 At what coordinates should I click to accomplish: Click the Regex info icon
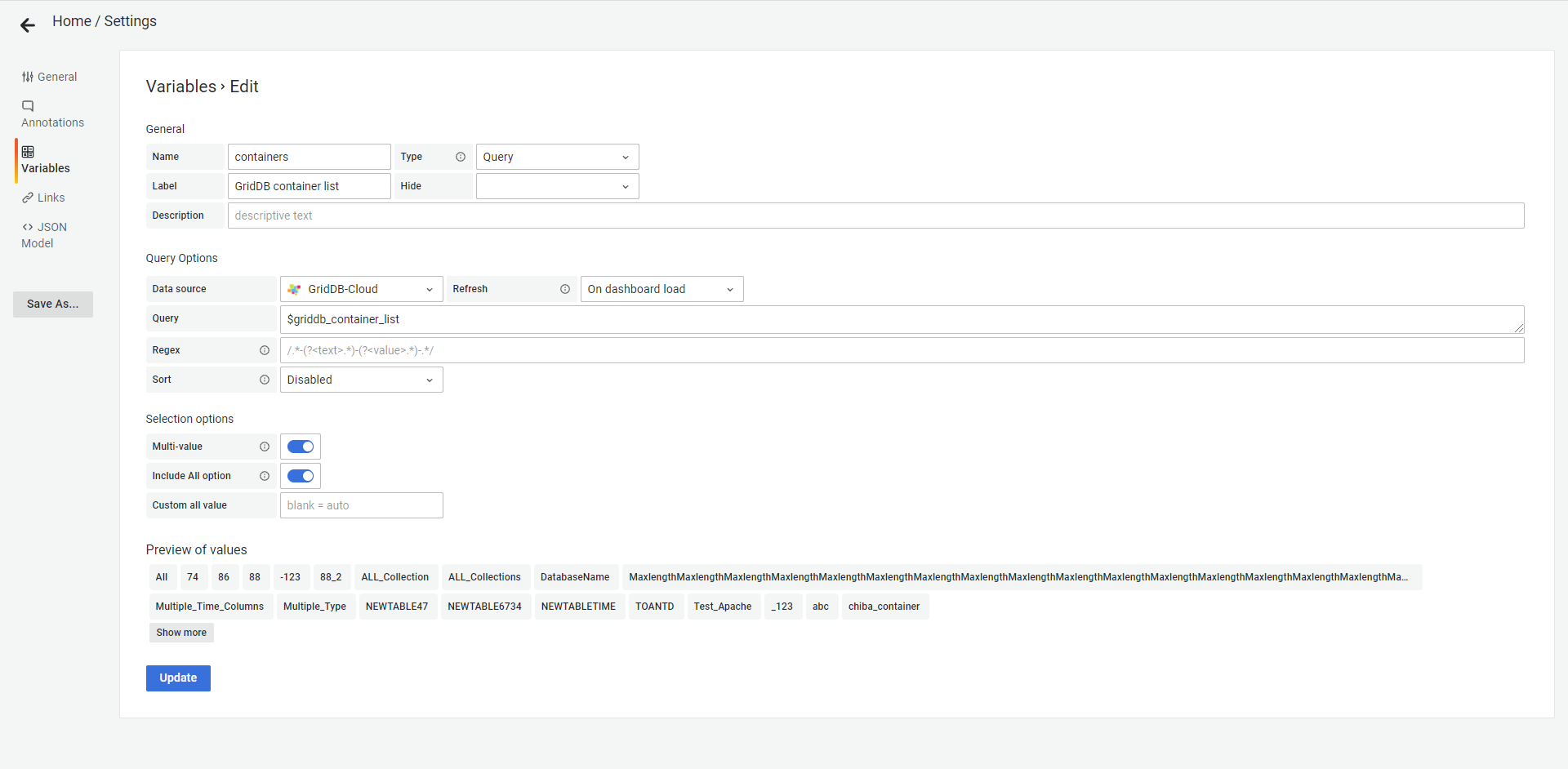click(265, 350)
